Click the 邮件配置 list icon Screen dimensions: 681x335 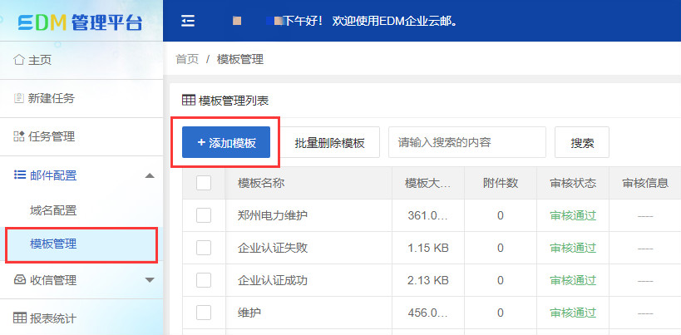20,175
